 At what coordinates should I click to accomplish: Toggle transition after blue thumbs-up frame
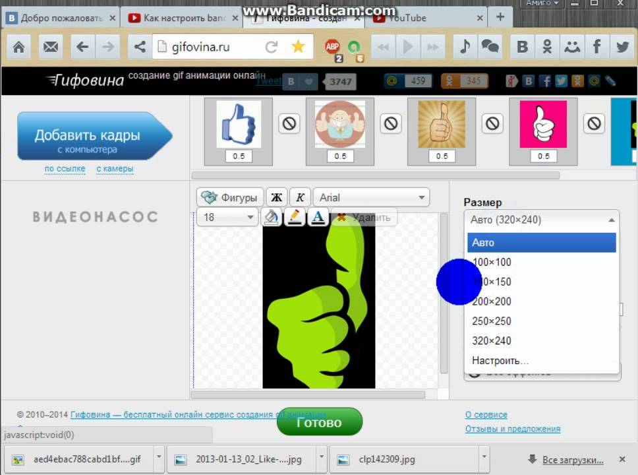(x=289, y=123)
